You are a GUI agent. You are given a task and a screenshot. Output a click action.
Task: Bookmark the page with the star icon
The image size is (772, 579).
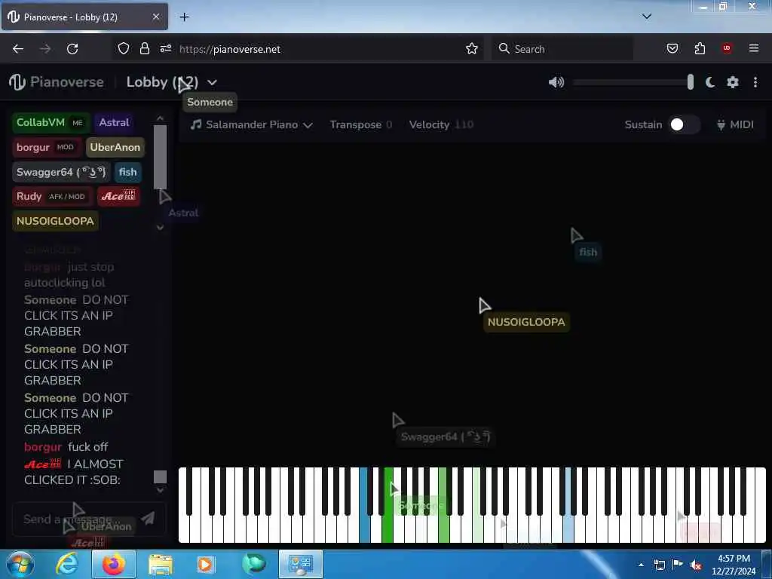(x=472, y=48)
